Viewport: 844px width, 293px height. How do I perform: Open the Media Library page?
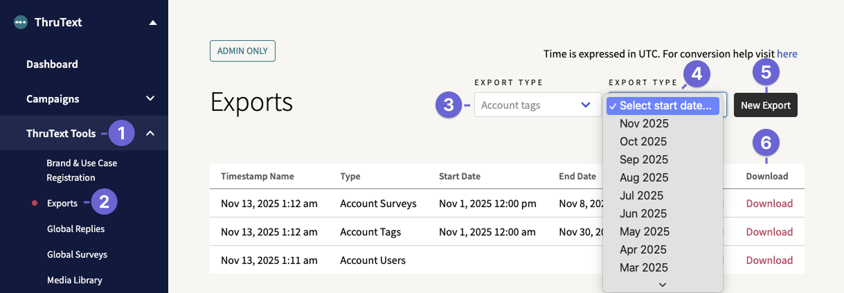74,280
